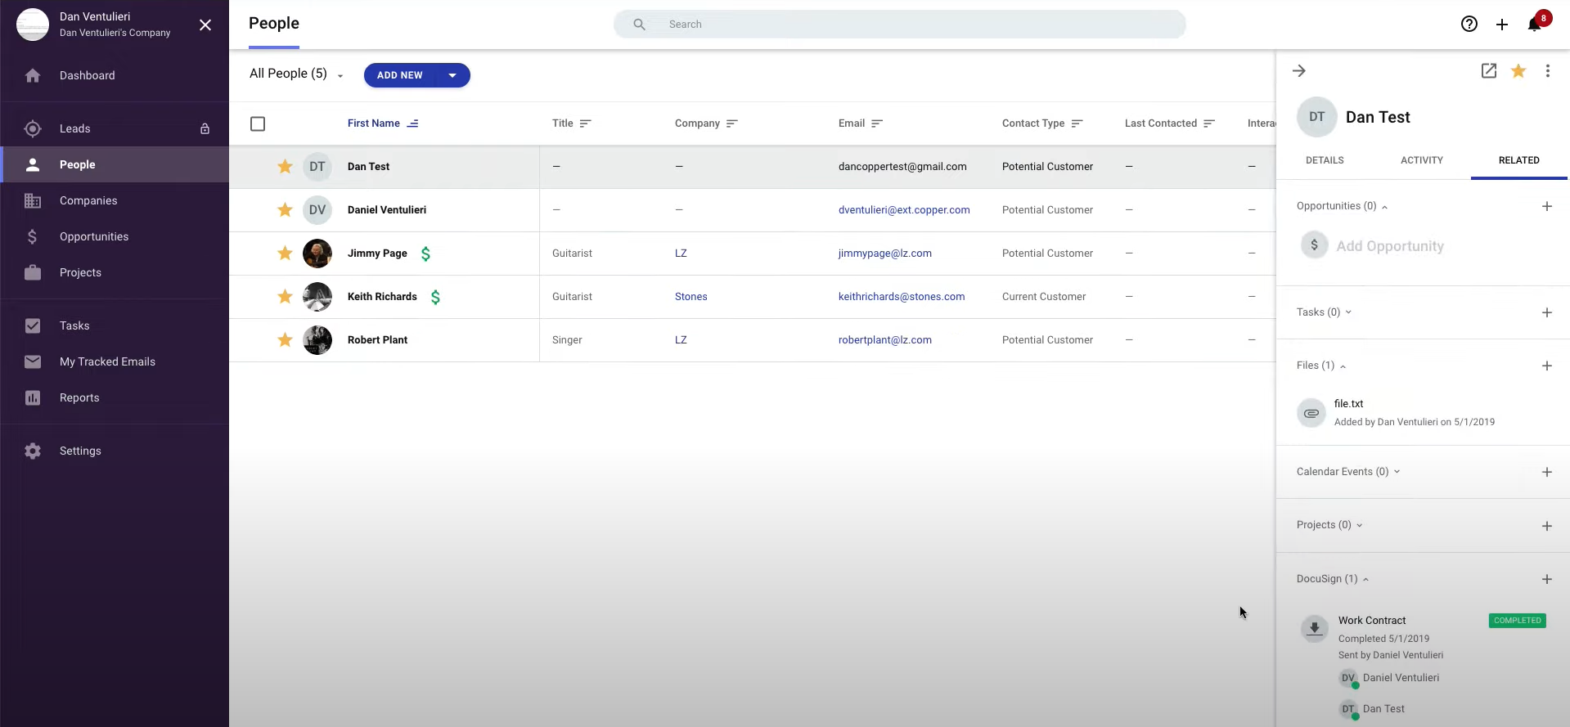Image resolution: width=1570 pixels, height=727 pixels.
Task: Click the Stones company link
Action: tap(691, 297)
